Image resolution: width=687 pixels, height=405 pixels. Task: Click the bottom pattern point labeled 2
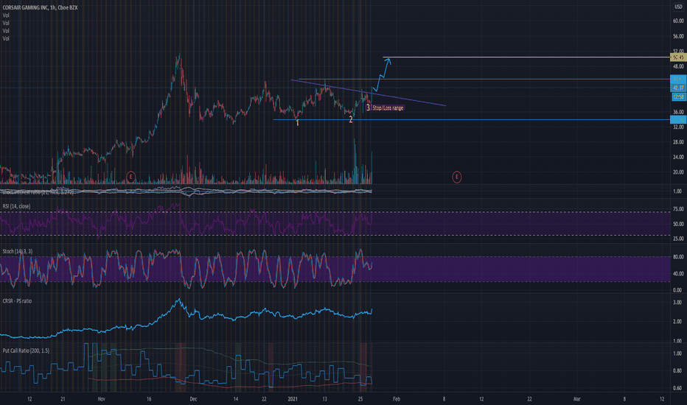pos(351,119)
